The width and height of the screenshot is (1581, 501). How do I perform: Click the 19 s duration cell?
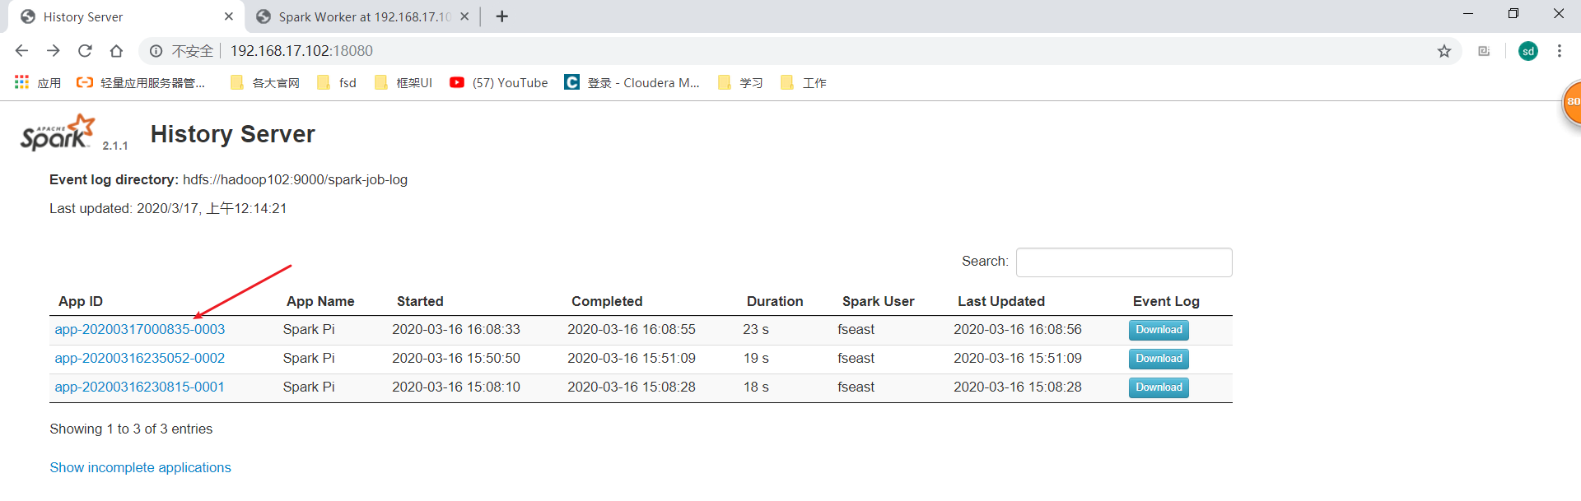coord(756,359)
